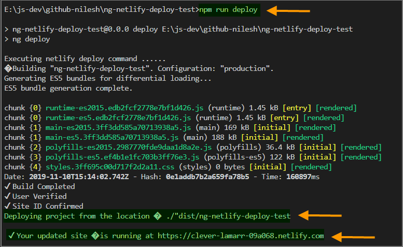Click the checkmark before Build Completed

7,186
